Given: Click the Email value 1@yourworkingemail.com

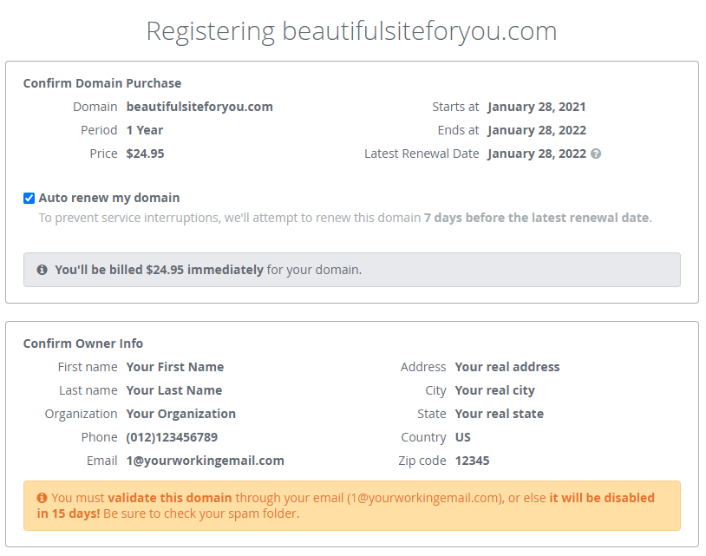Looking at the screenshot, I should pyautogui.click(x=205, y=461).
